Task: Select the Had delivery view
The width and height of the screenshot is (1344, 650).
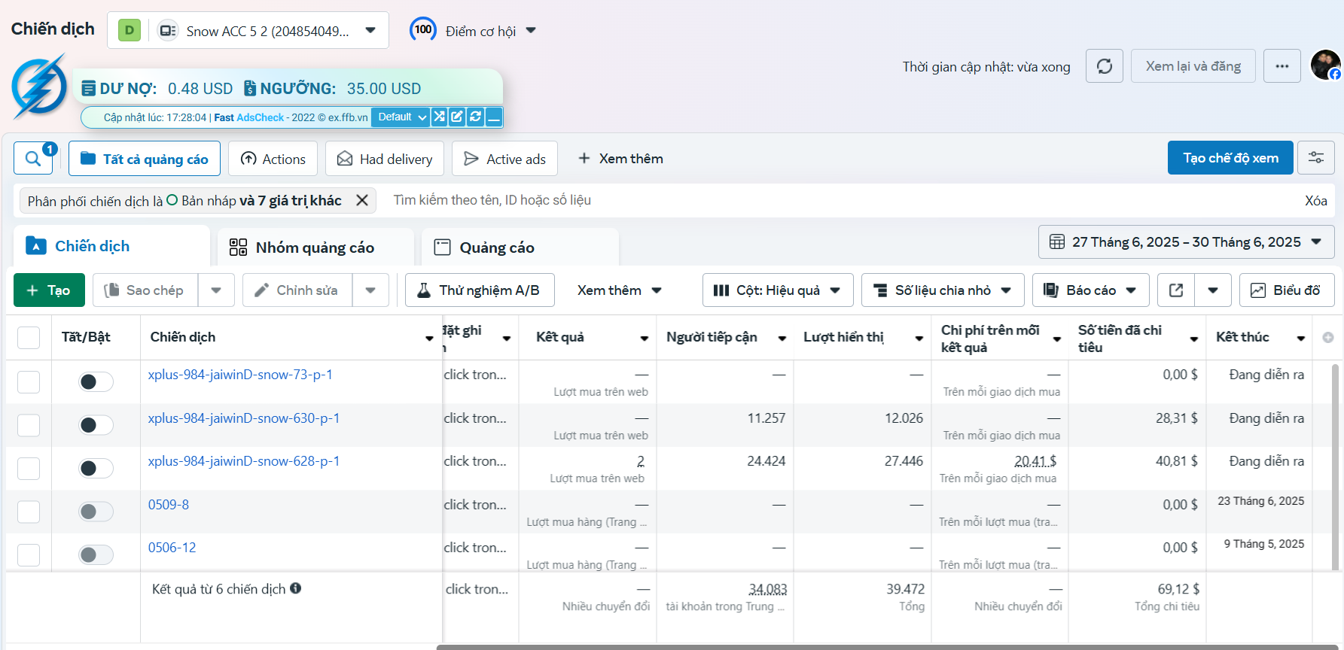Action: 385,159
